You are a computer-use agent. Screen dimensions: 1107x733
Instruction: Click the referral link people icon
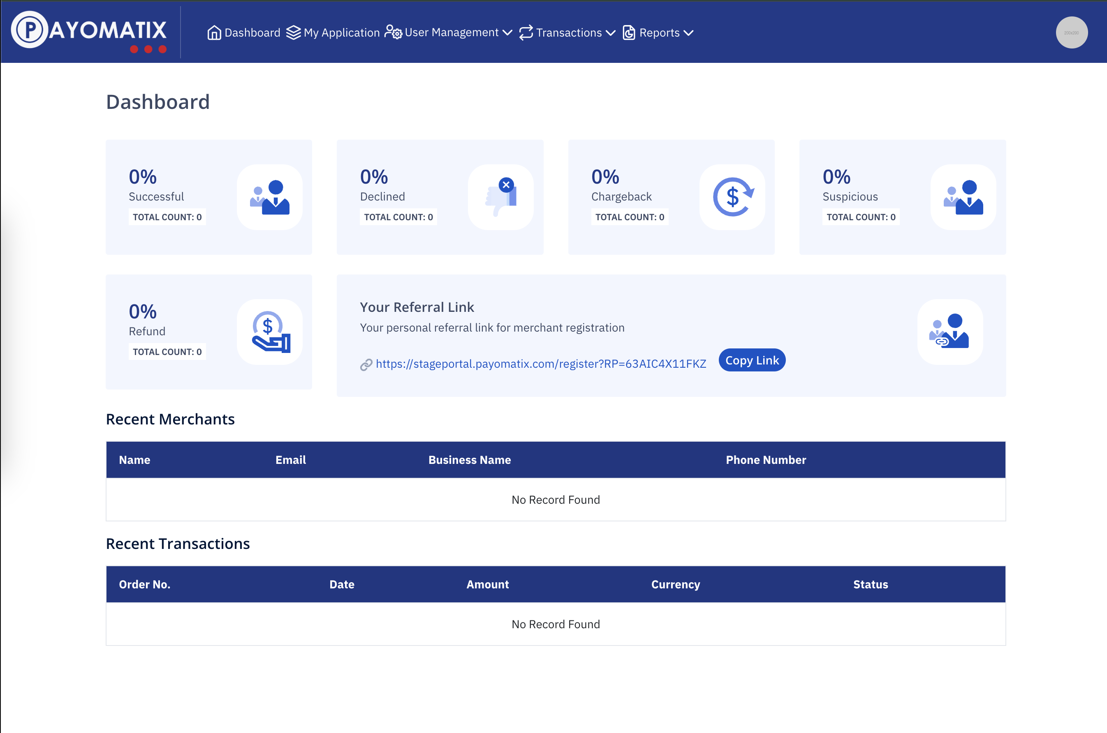coord(950,332)
